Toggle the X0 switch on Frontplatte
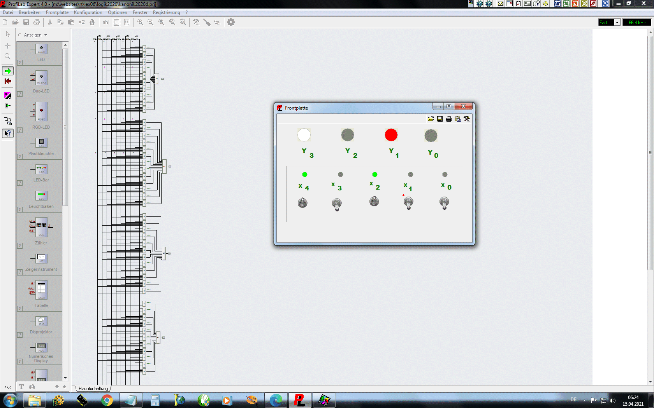The height and width of the screenshot is (408, 654). [444, 203]
